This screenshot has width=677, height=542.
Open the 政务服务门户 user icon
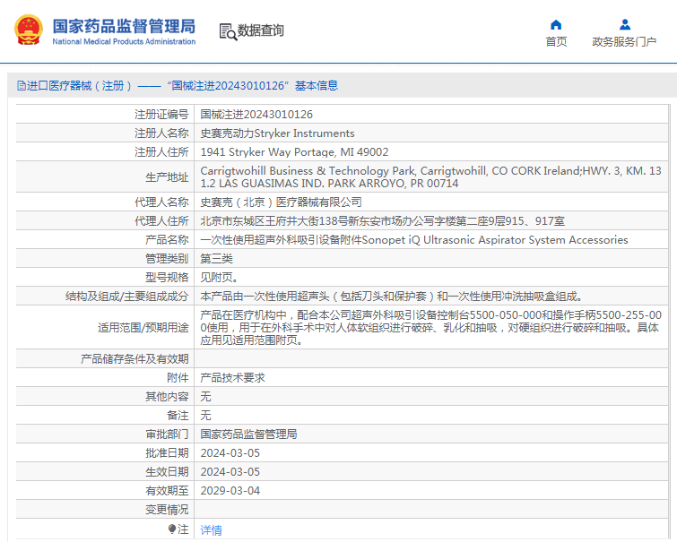coord(624,24)
